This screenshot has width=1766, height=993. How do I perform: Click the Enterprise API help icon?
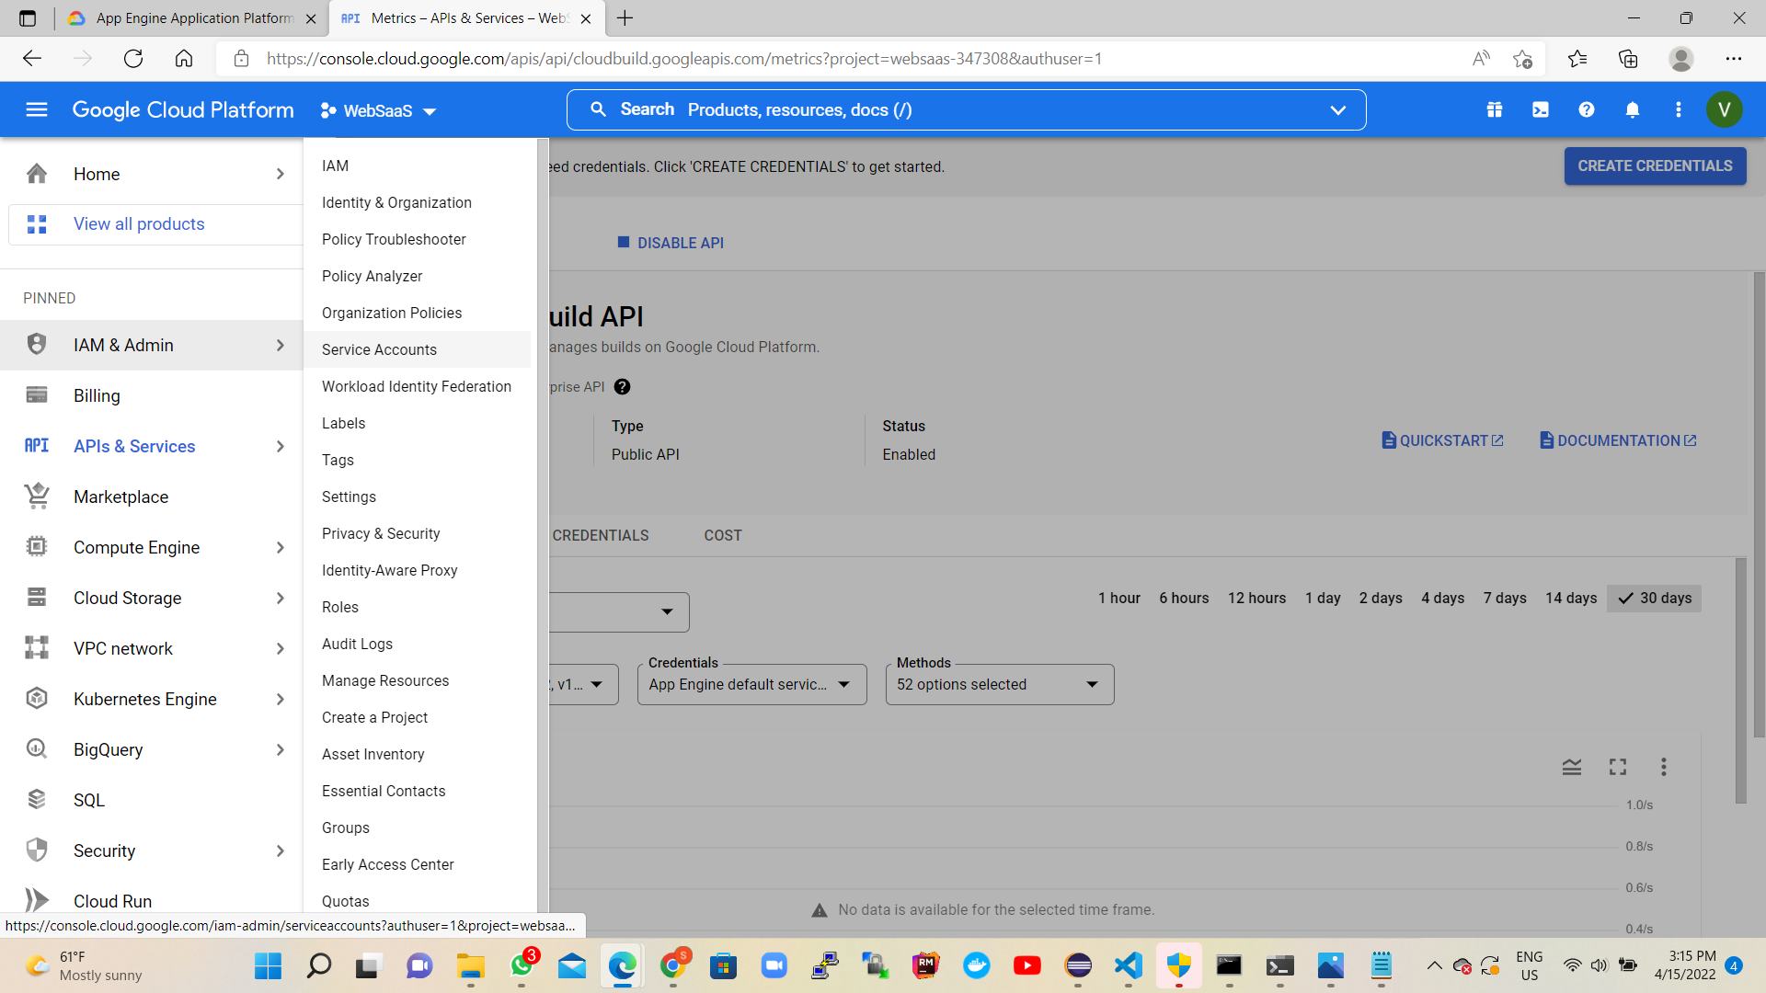tap(623, 387)
